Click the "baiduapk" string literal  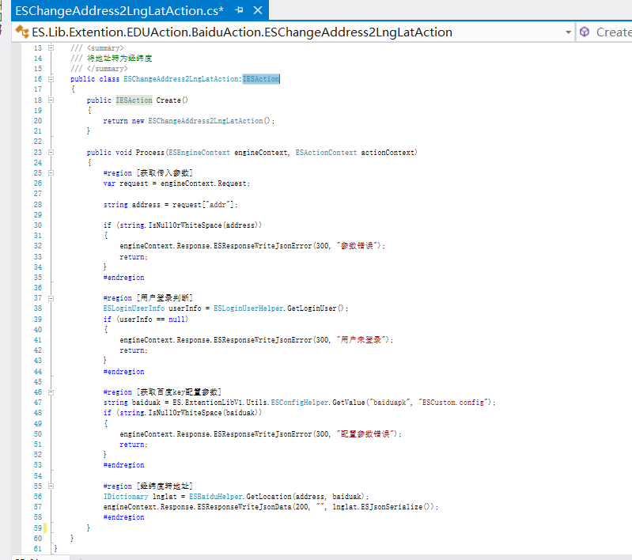tap(389, 403)
